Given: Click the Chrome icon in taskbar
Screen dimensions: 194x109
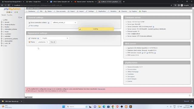Looking at the screenshot, I should pos(113,107).
